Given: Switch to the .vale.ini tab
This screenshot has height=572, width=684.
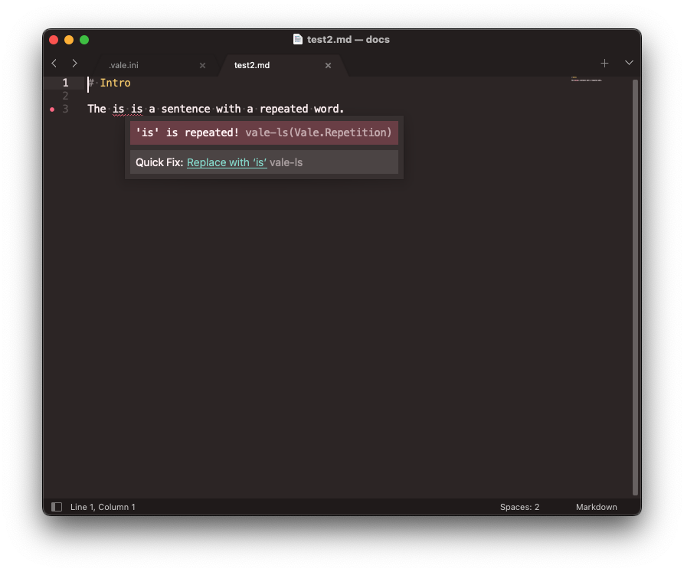Looking at the screenshot, I should (123, 66).
